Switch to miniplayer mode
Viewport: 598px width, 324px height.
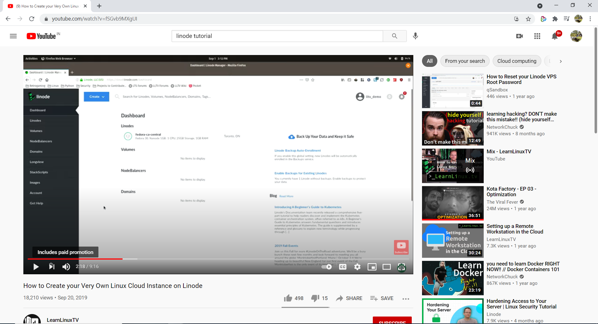(x=372, y=267)
